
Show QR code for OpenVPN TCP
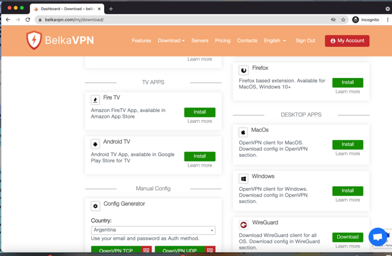[146, 249]
